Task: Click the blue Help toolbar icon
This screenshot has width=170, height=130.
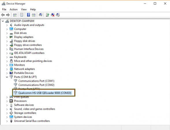Action: (x=28, y=15)
